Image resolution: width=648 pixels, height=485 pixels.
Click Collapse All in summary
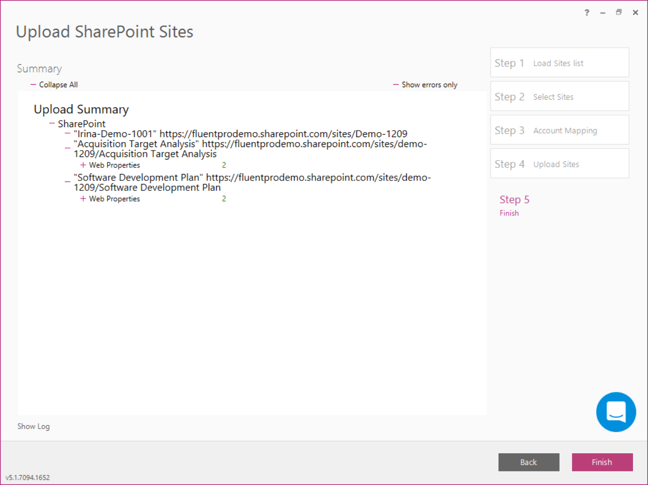[54, 85]
